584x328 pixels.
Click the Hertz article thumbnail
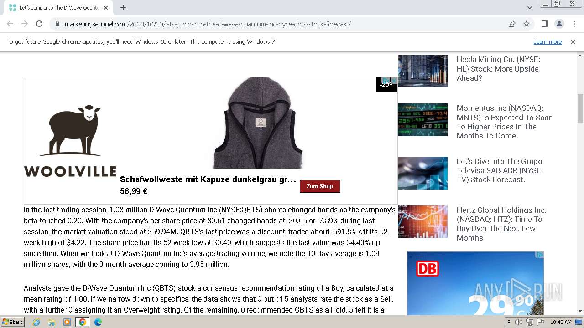coord(422,222)
